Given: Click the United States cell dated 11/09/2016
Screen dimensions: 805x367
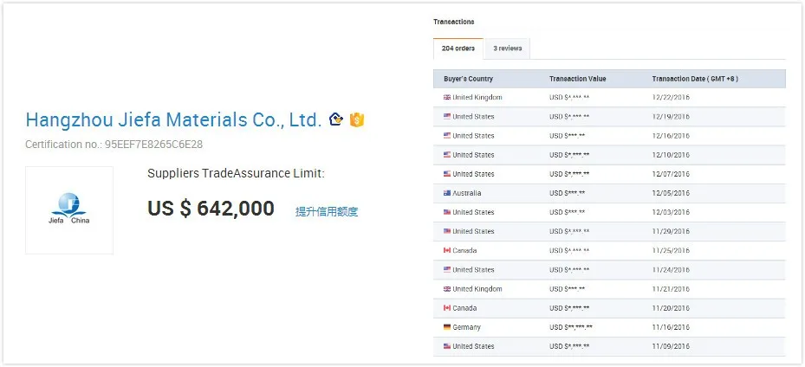Looking at the screenshot, I should (473, 346).
